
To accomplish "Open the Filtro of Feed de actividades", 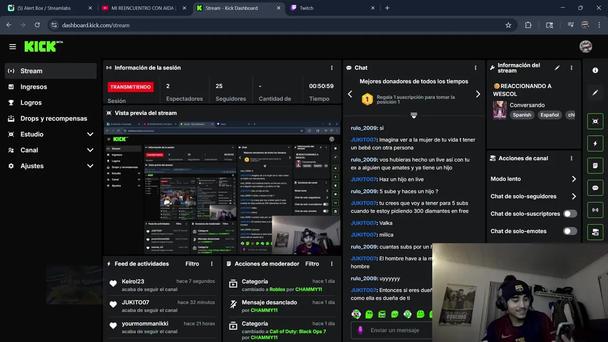I will (192, 264).
